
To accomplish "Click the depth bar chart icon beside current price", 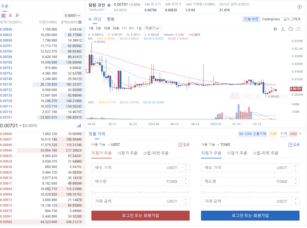I will tap(79, 126).
